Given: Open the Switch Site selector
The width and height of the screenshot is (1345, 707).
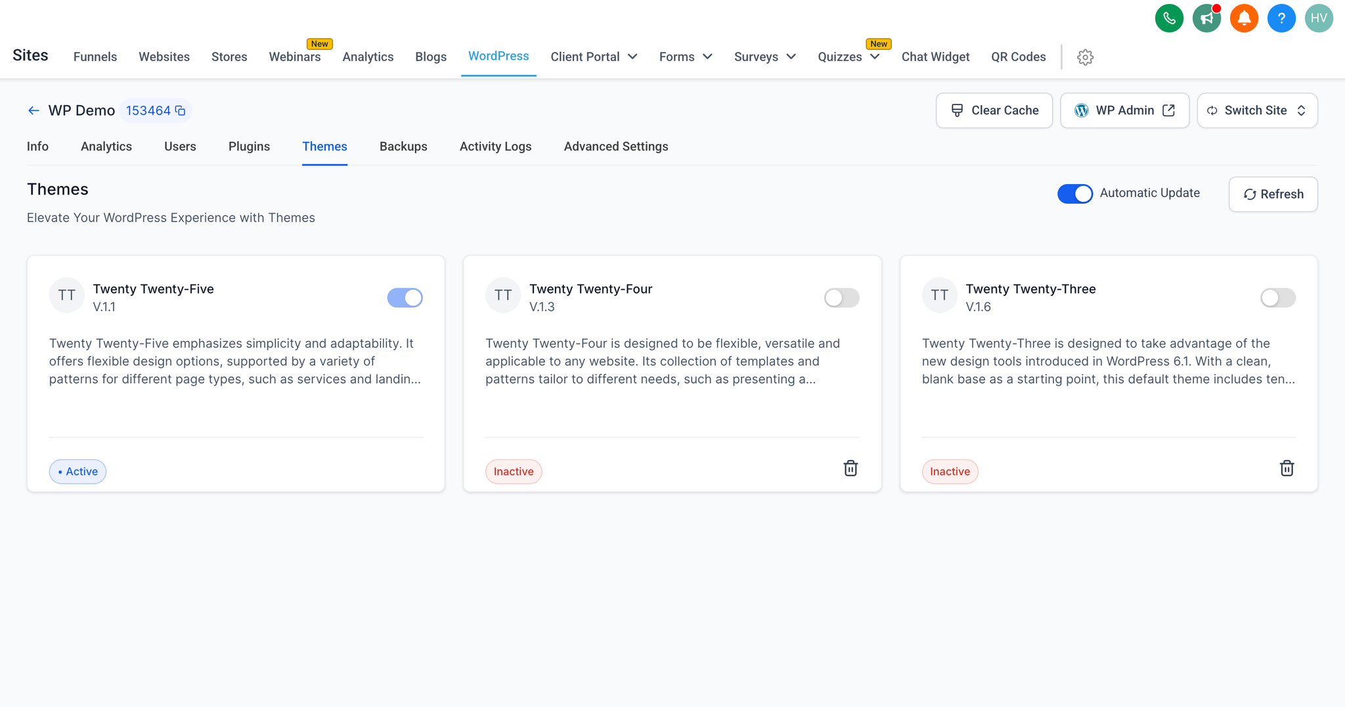Looking at the screenshot, I should [x=1257, y=110].
